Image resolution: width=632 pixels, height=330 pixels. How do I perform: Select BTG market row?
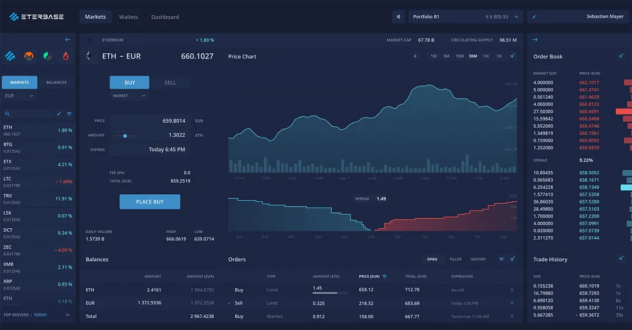[37, 147]
